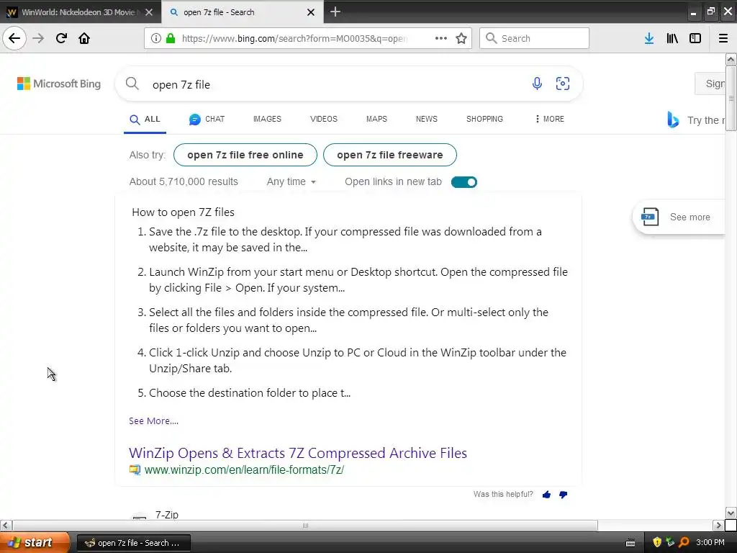Screen dimensions: 737x553
Task: Try suggestion open 7z file freeware
Action: coord(389,155)
